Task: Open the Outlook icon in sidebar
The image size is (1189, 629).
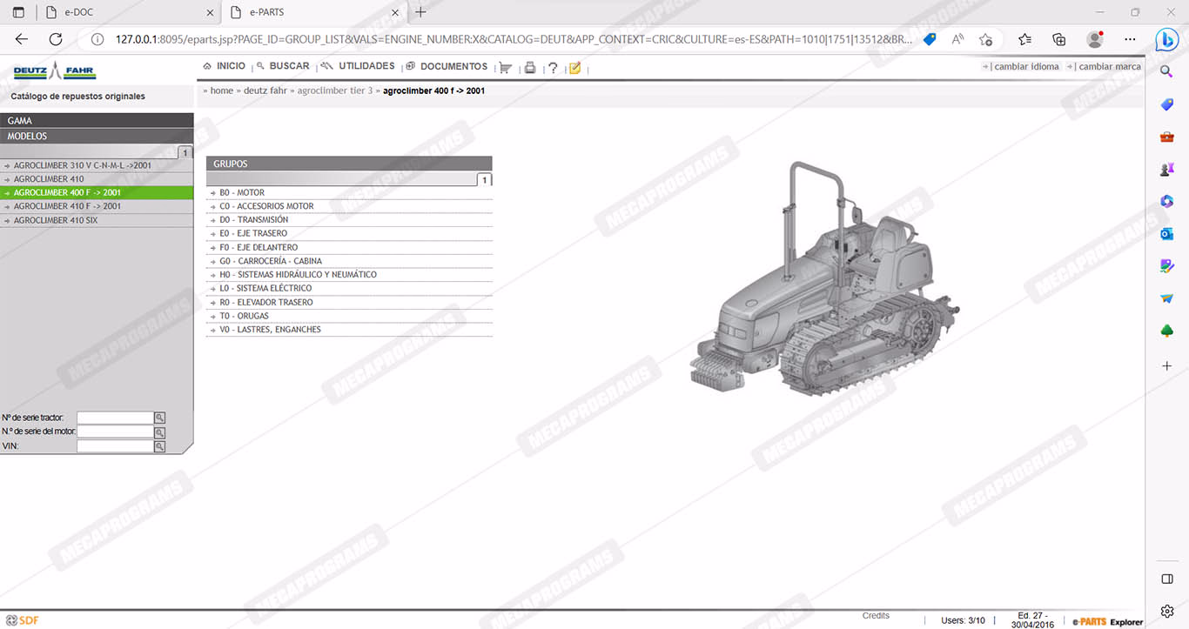Action: coord(1167,233)
